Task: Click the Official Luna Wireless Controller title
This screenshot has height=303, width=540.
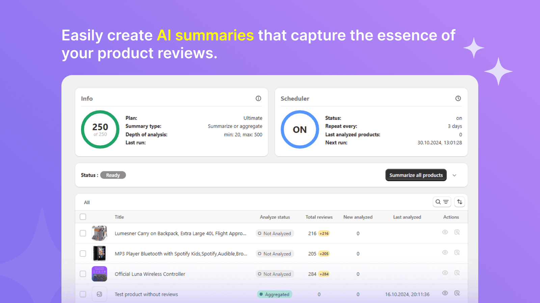Action: [150, 274]
